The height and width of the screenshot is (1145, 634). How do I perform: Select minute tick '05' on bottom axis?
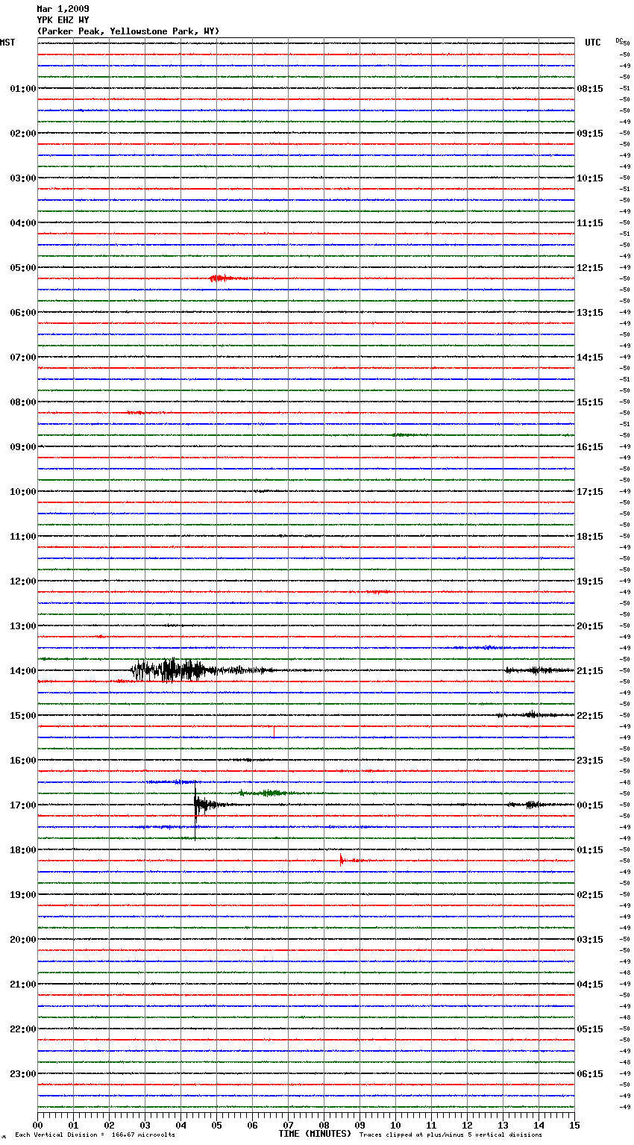217,1125
